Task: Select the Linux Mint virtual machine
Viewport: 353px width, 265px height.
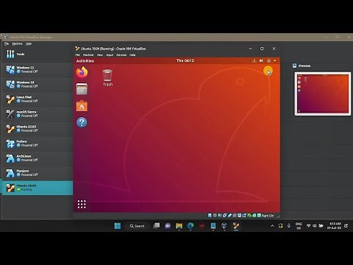Action: pyautogui.click(x=38, y=99)
